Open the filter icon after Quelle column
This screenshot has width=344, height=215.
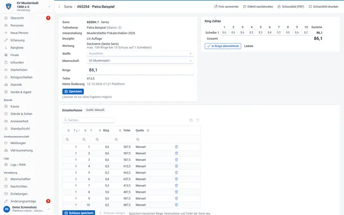pyautogui.click(x=148, y=131)
